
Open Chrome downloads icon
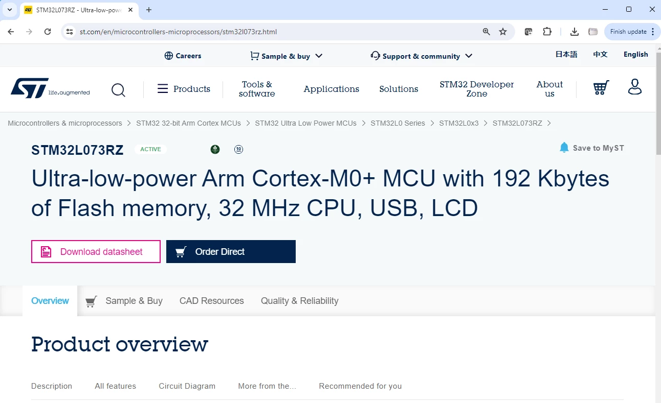click(575, 32)
